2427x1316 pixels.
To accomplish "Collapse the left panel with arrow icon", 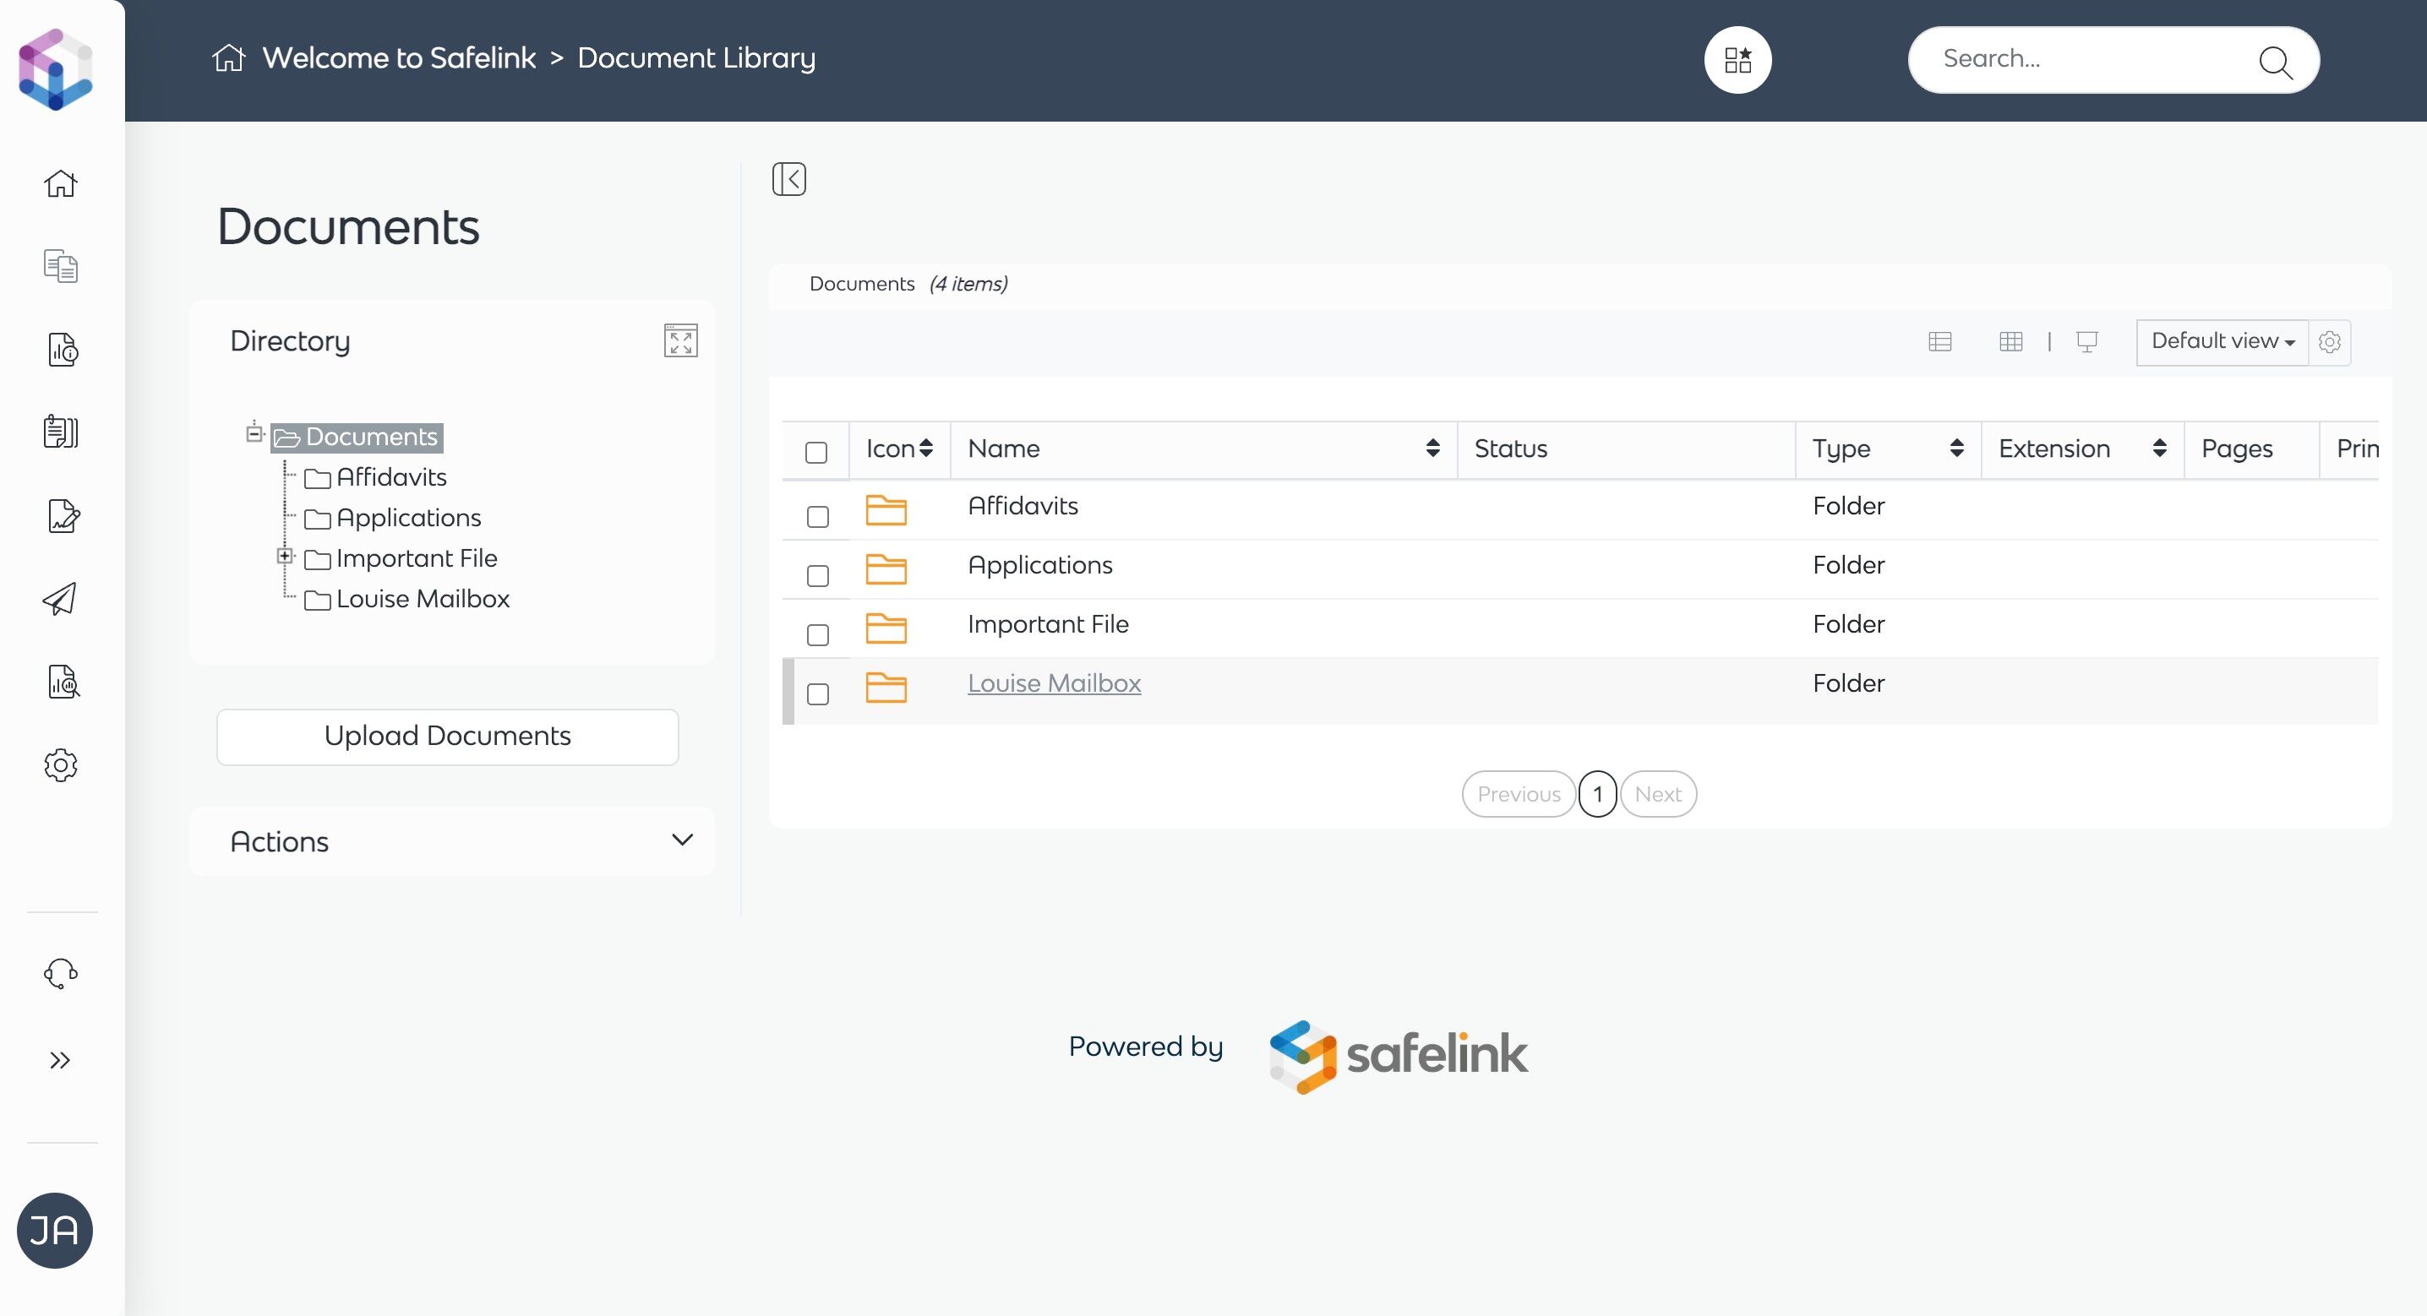I will (x=788, y=179).
